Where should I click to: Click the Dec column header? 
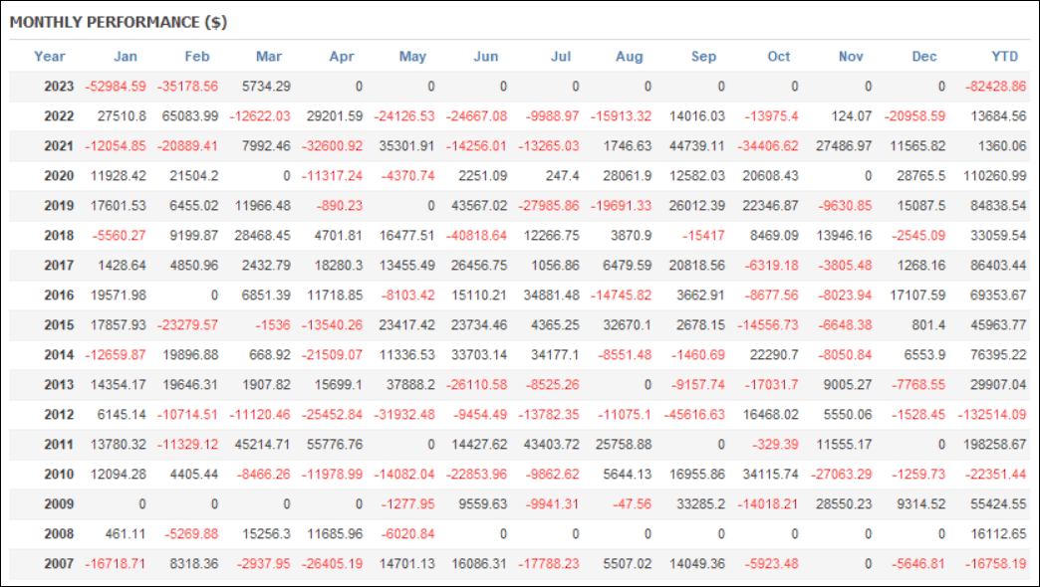point(923,57)
